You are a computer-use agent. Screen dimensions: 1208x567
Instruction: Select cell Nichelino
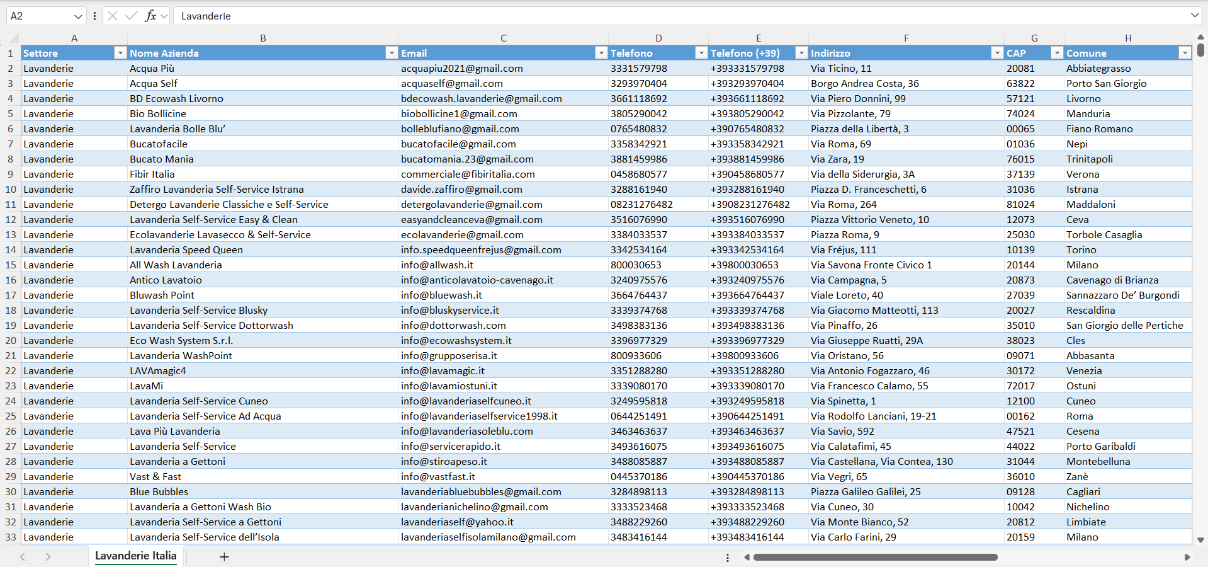1128,507
